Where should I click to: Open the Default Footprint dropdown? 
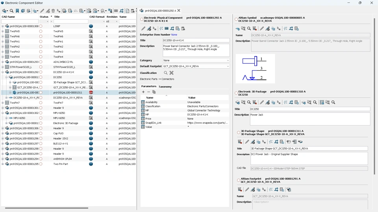[x=196, y=66]
